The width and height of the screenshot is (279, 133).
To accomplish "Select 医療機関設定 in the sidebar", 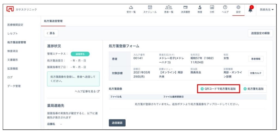I will 15,25.
